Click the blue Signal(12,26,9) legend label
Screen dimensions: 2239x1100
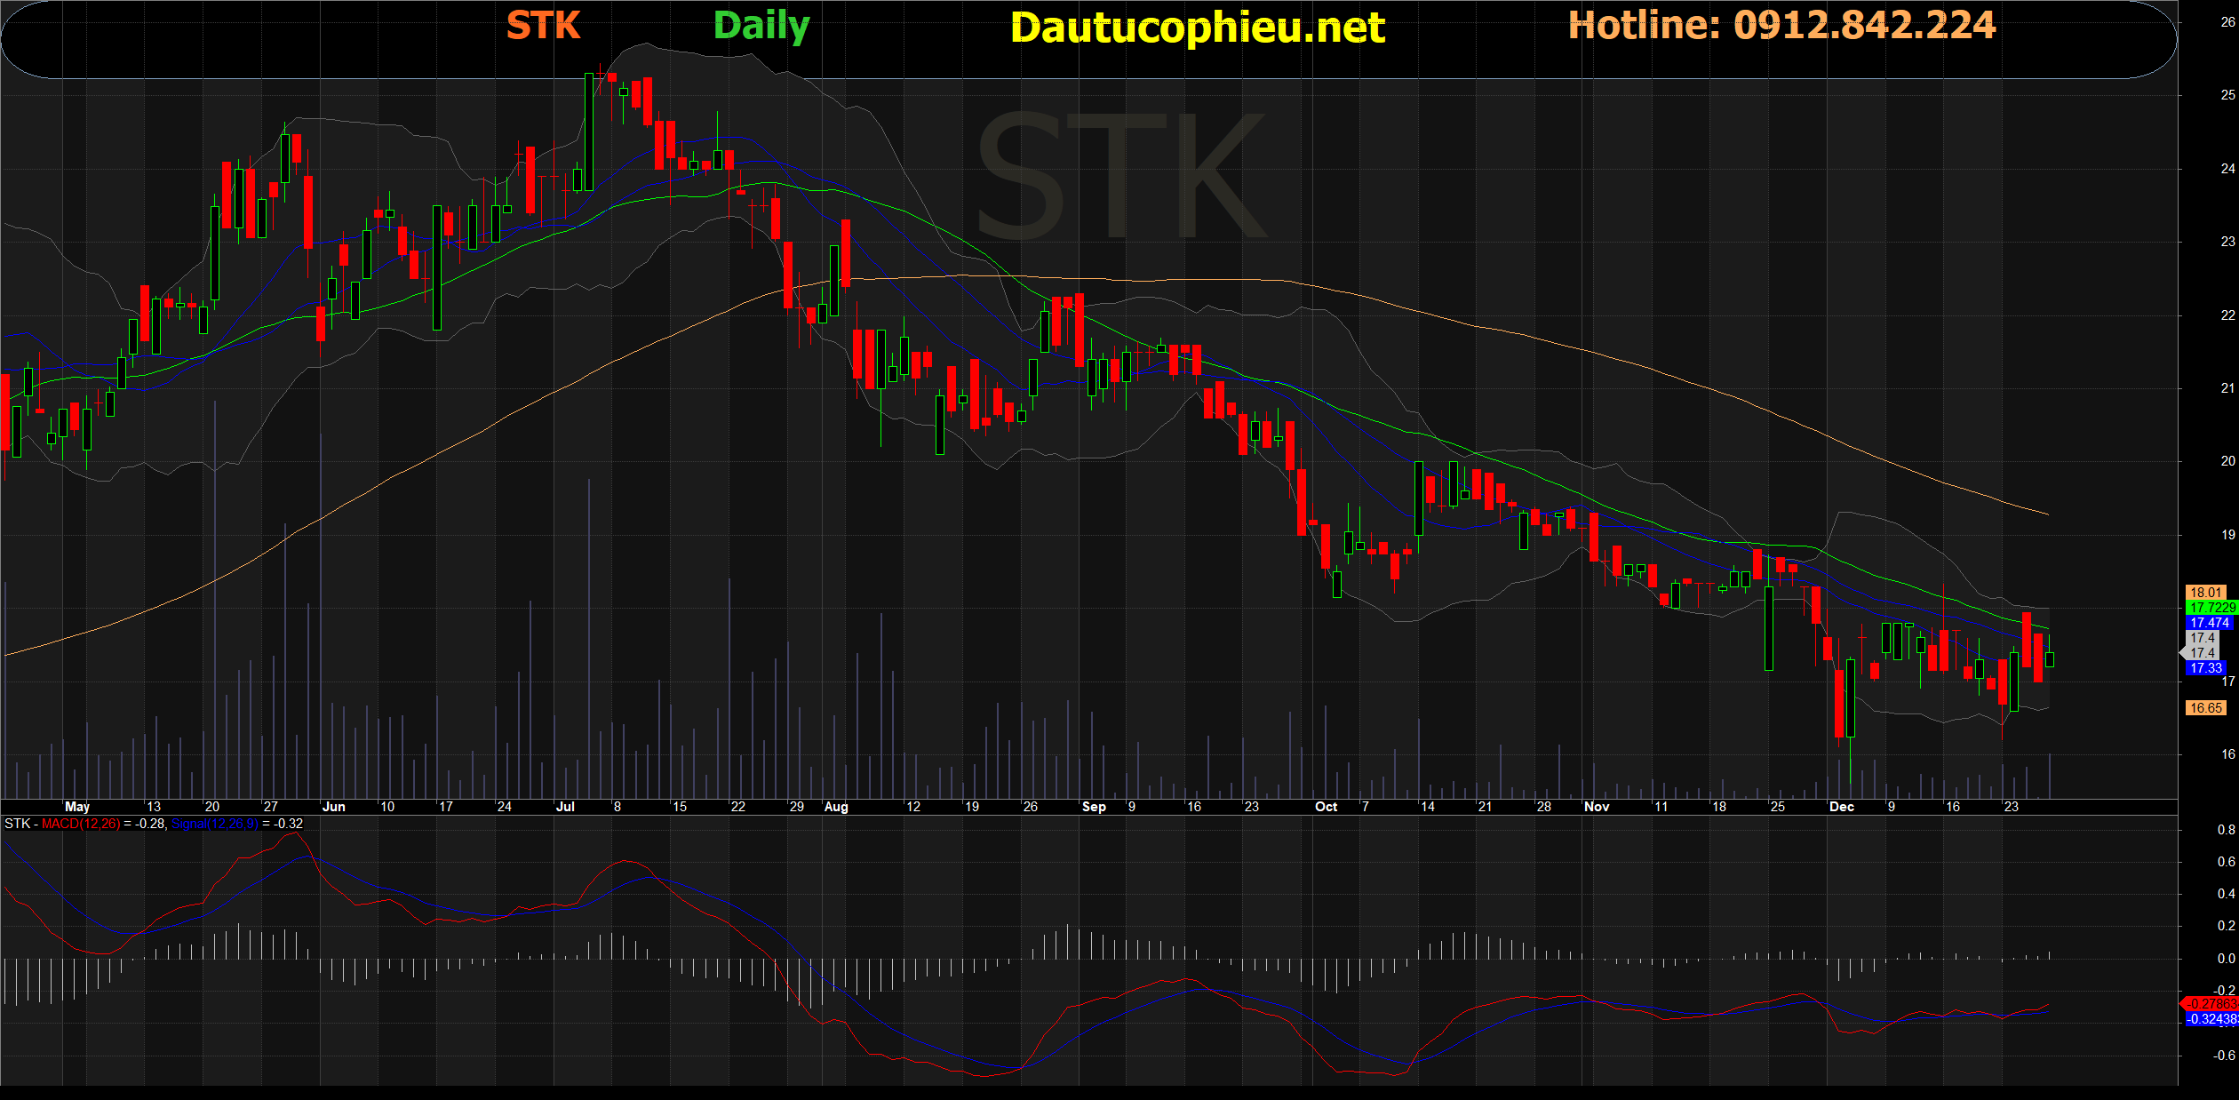[214, 824]
